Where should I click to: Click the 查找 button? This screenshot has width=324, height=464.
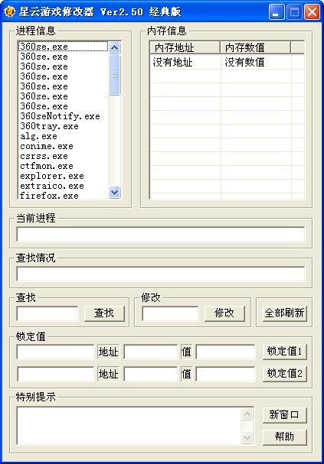click(x=104, y=313)
